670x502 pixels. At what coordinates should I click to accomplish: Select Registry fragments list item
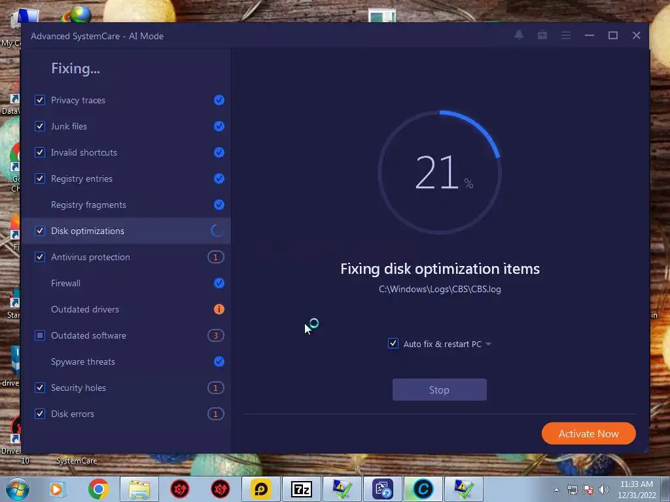pyautogui.click(x=126, y=205)
